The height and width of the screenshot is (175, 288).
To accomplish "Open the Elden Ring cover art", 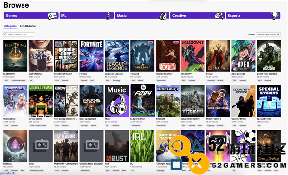I will pyautogui.click(x=15, y=56).
